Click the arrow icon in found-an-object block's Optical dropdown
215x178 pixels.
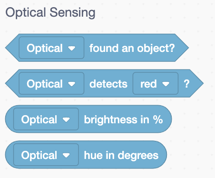(x=72, y=48)
